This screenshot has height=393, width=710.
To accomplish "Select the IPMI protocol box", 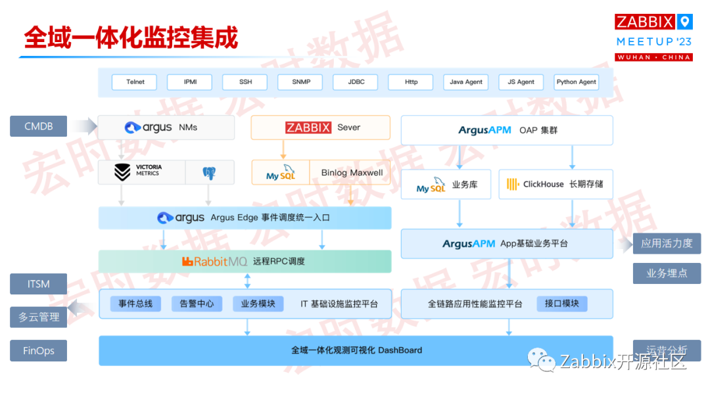I will coord(190,82).
